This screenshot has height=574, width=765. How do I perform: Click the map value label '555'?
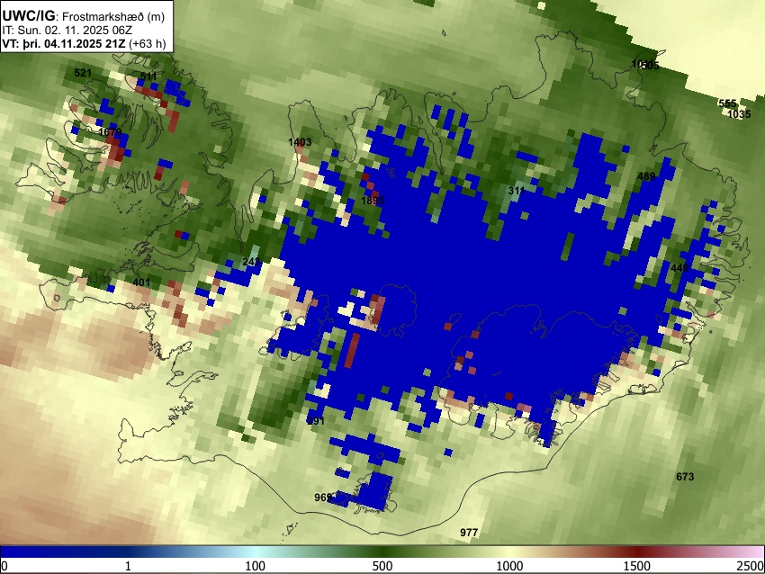727,103
